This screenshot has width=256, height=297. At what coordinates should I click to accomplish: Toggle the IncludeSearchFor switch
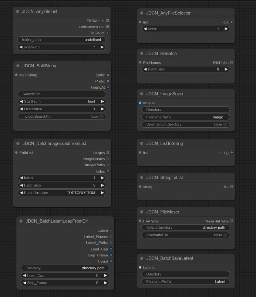point(101,117)
